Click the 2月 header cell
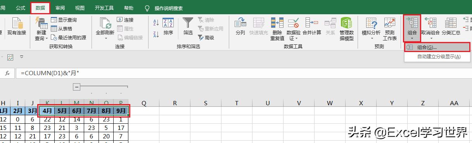 tap(17, 111)
